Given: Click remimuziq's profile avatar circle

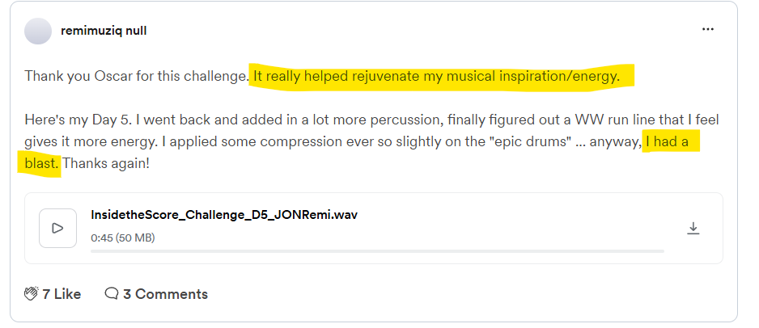Looking at the screenshot, I should 38,31.
